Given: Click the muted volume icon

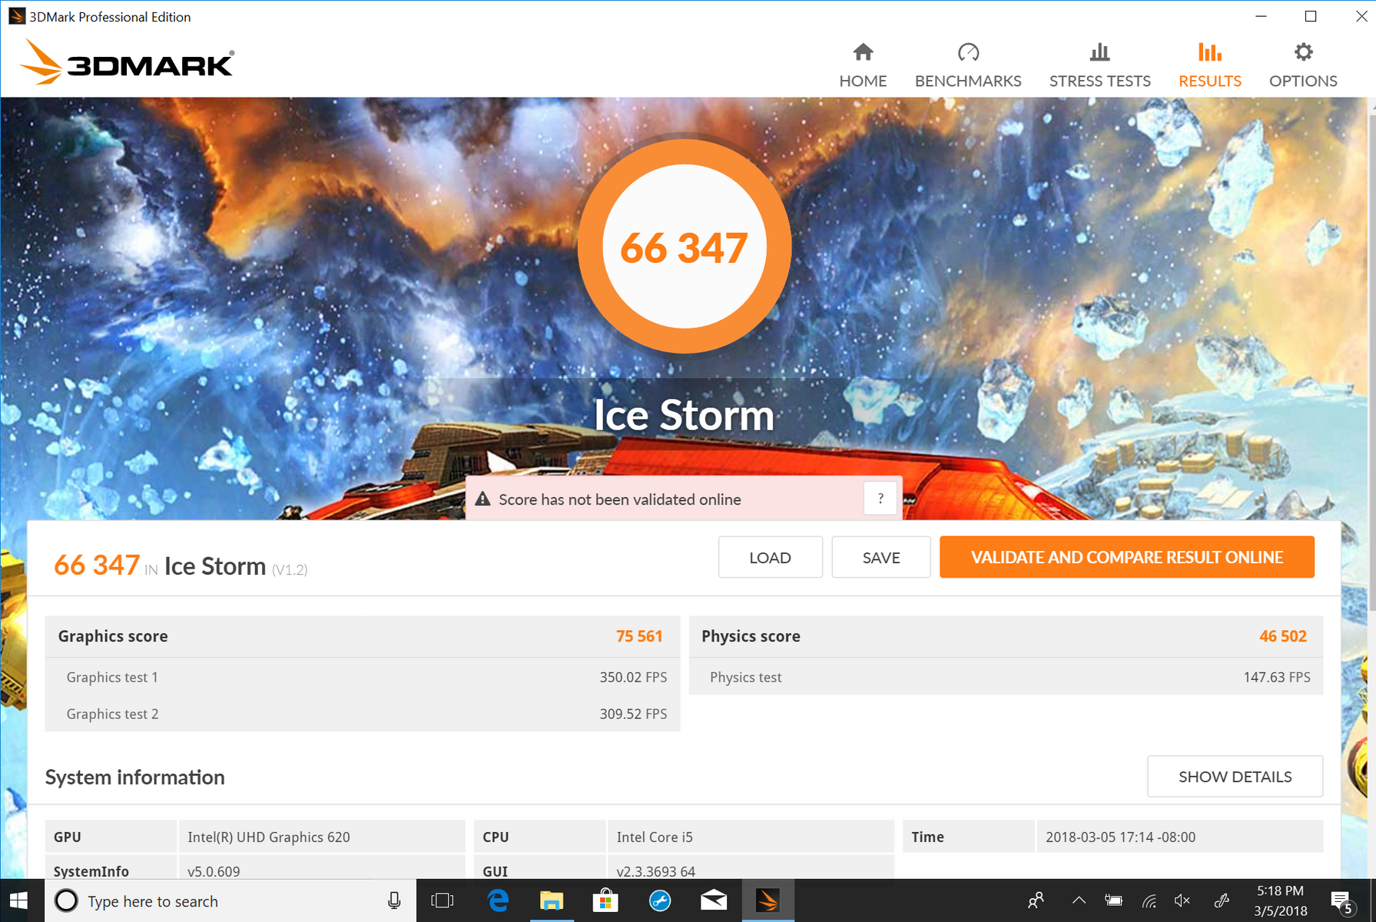Looking at the screenshot, I should [x=1182, y=900].
